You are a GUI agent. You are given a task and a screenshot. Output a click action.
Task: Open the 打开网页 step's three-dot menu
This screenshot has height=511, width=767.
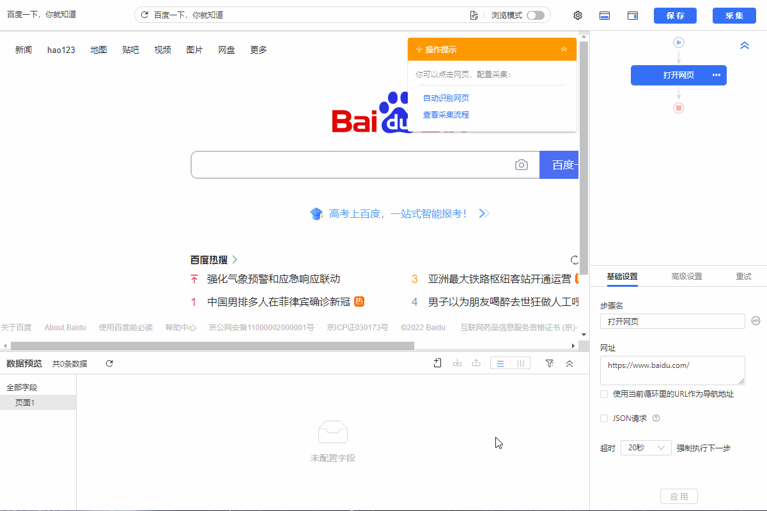[x=717, y=75]
